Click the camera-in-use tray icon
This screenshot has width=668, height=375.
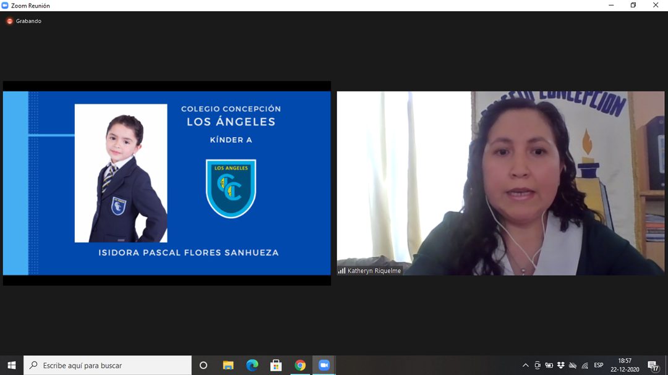coord(537,365)
